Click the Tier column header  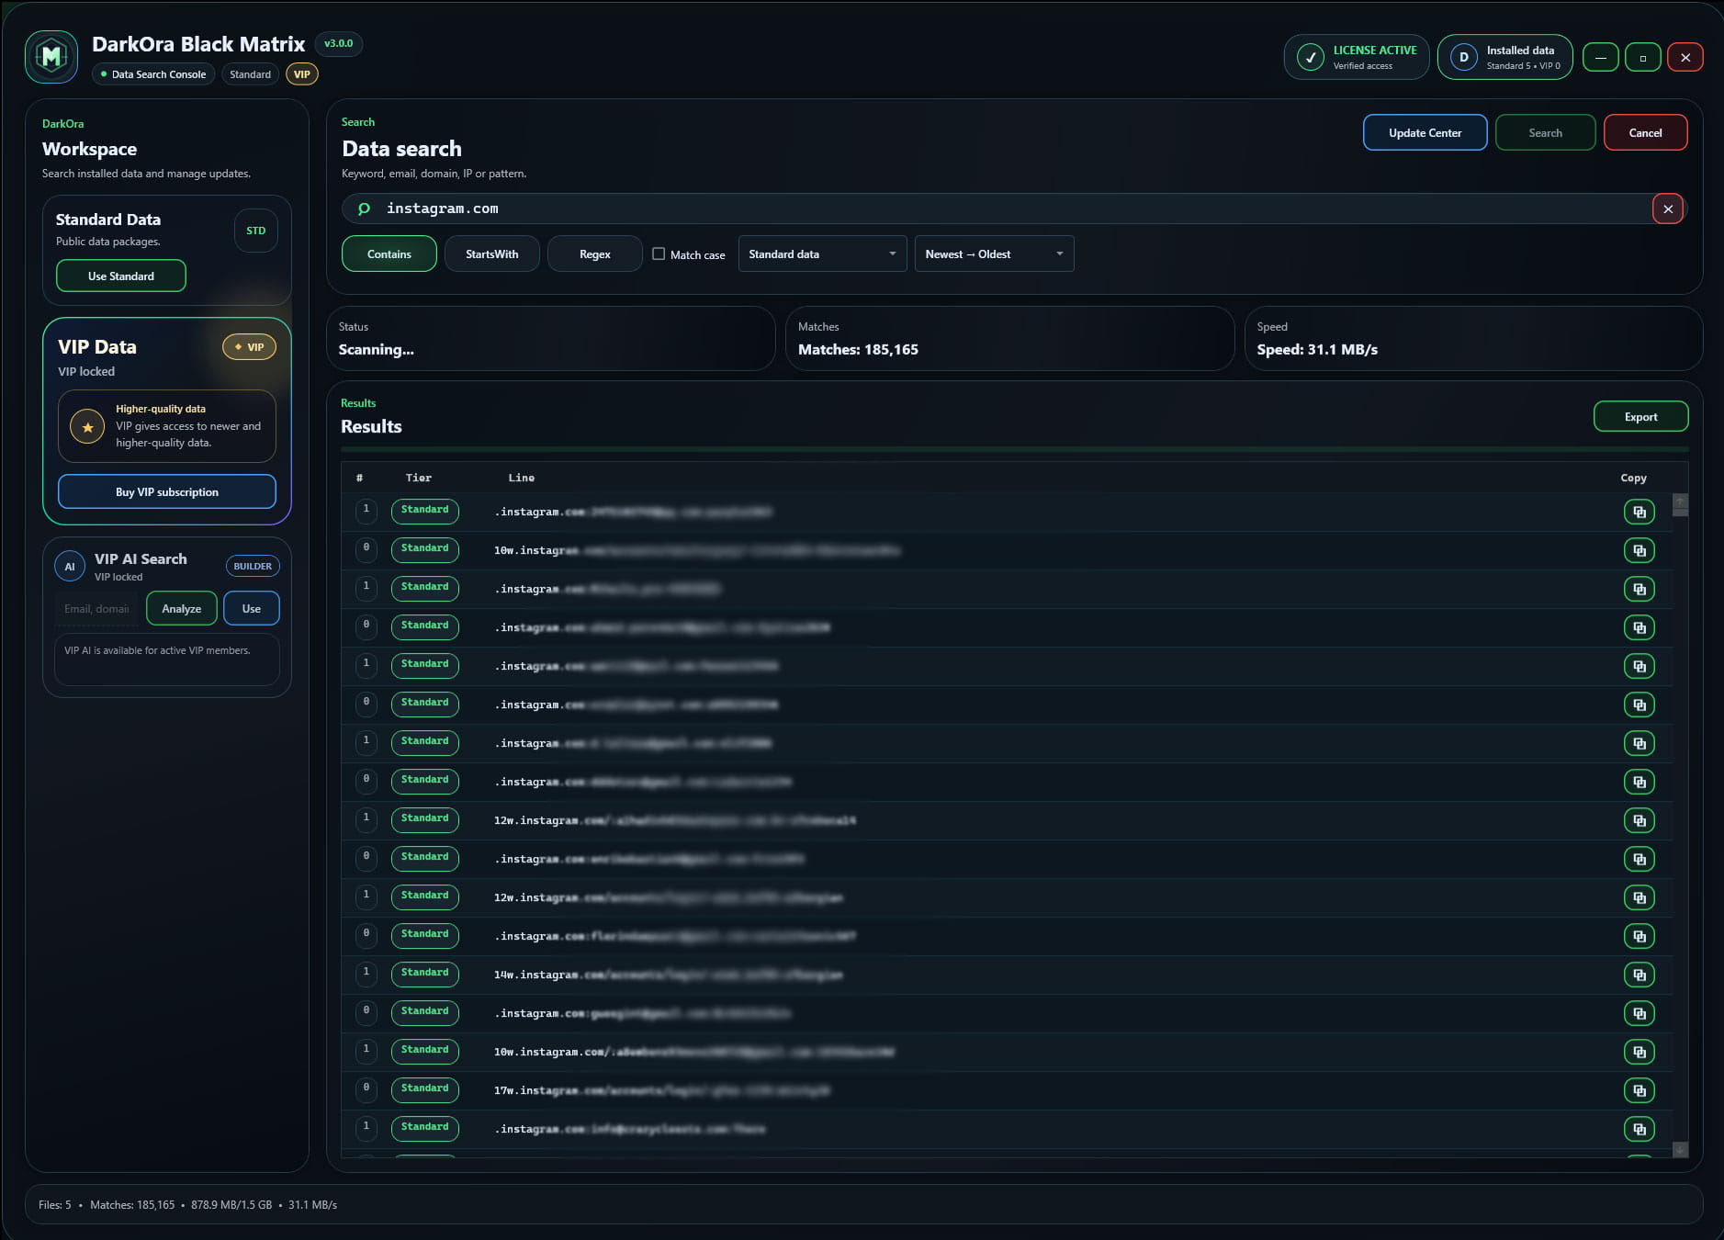418,478
